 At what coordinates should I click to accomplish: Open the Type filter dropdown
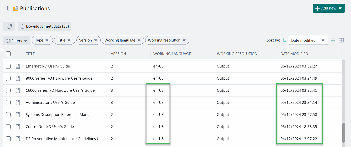42,40
